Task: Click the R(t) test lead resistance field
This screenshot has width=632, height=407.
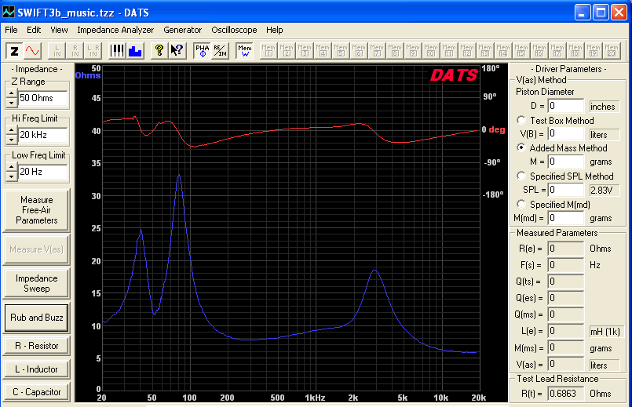Action: coord(566,394)
